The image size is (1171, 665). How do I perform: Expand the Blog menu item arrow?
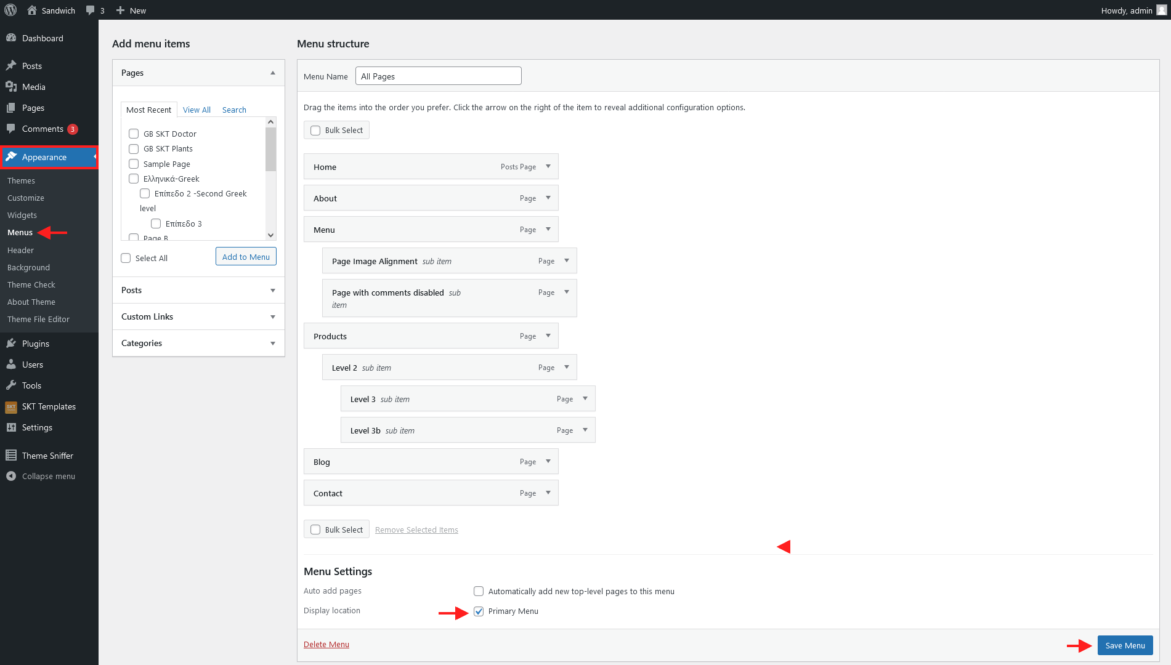click(x=548, y=461)
